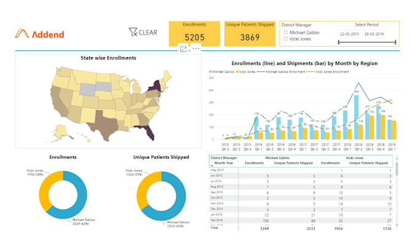
Task: Click the Vicki Jones column group header
Action: click(x=355, y=158)
